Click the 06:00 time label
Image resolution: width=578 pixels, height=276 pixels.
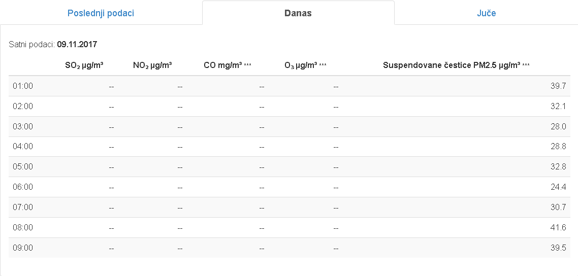tap(23, 187)
